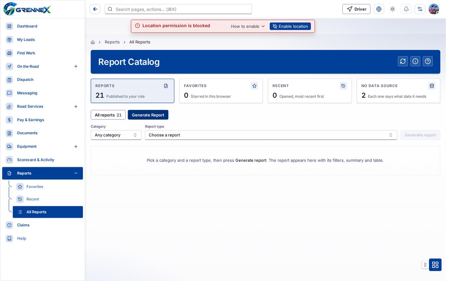Select the Generate Report tab
This screenshot has height=281, width=449.
(148, 115)
